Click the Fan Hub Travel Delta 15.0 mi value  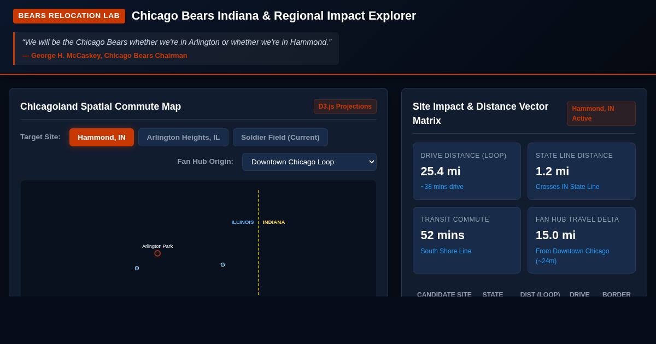coord(555,235)
